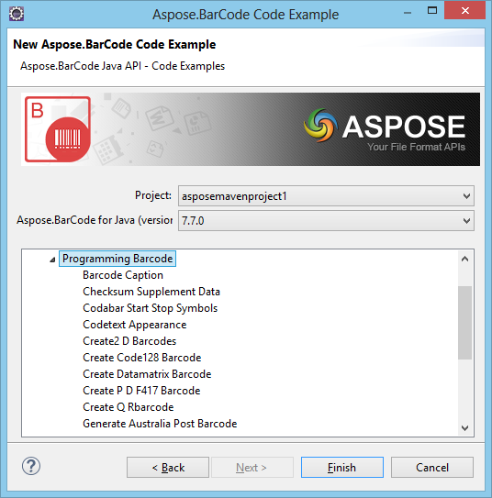Click the Eclipse gear icon in title bar

(x=17, y=14)
